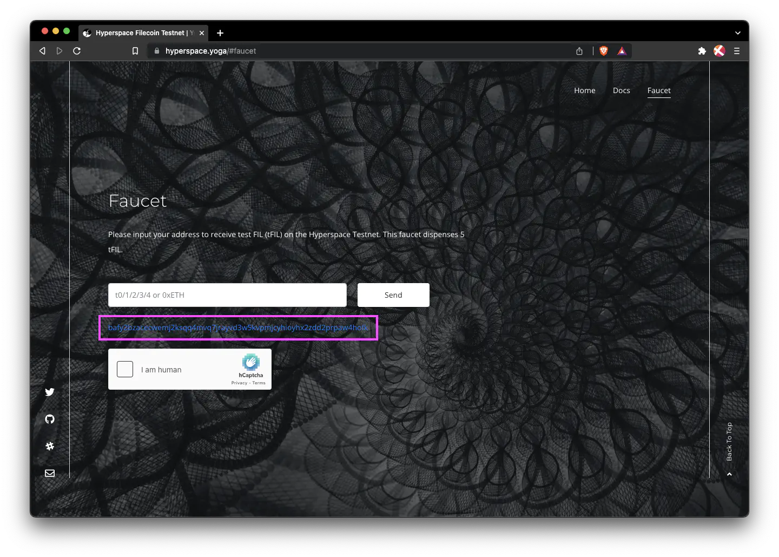Switch to the Hyperspace Filecoin Testnet tab
Screen dimensions: 779x557
tap(143, 33)
